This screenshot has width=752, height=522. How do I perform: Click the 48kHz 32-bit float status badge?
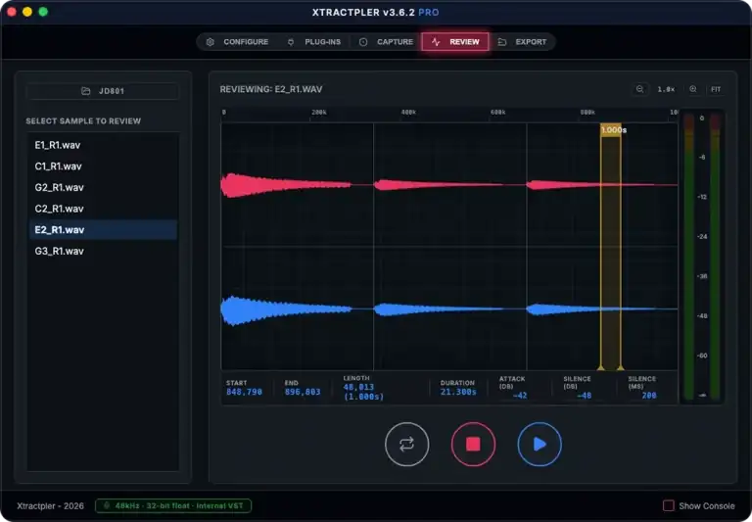coord(173,505)
